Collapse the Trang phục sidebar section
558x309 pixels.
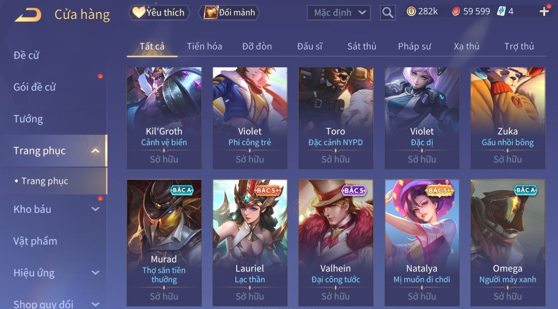pos(95,151)
